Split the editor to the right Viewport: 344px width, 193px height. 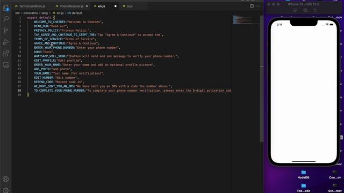pyautogui.click(x=252, y=6)
